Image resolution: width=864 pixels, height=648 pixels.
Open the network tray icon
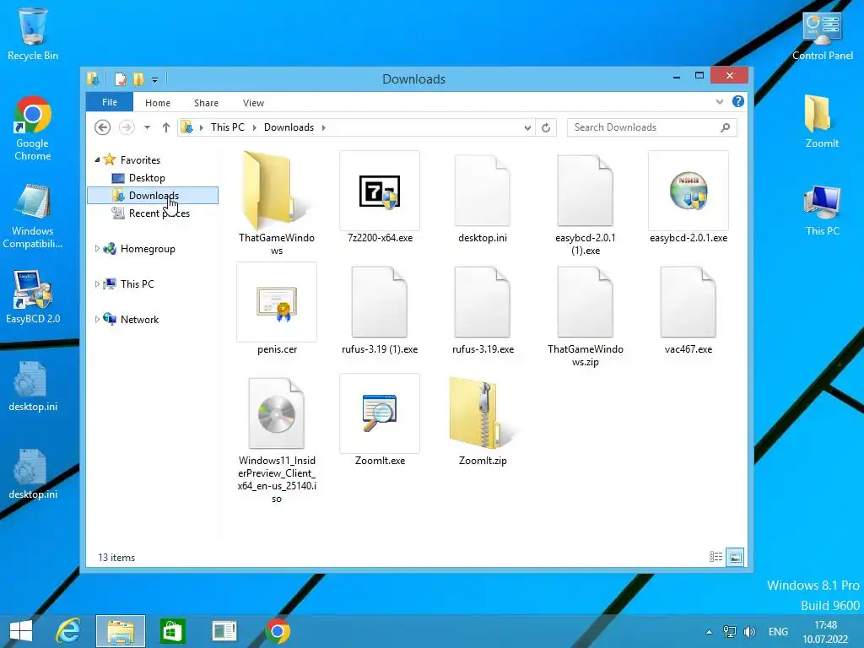730,631
